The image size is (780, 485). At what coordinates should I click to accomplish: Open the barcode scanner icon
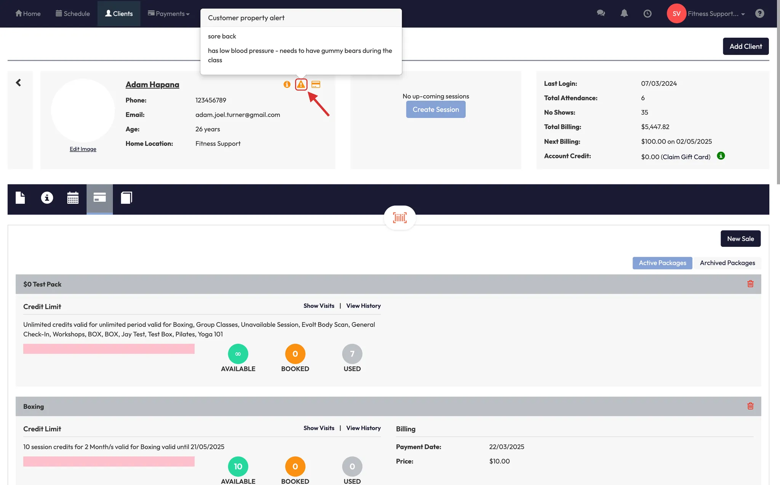[x=400, y=218]
